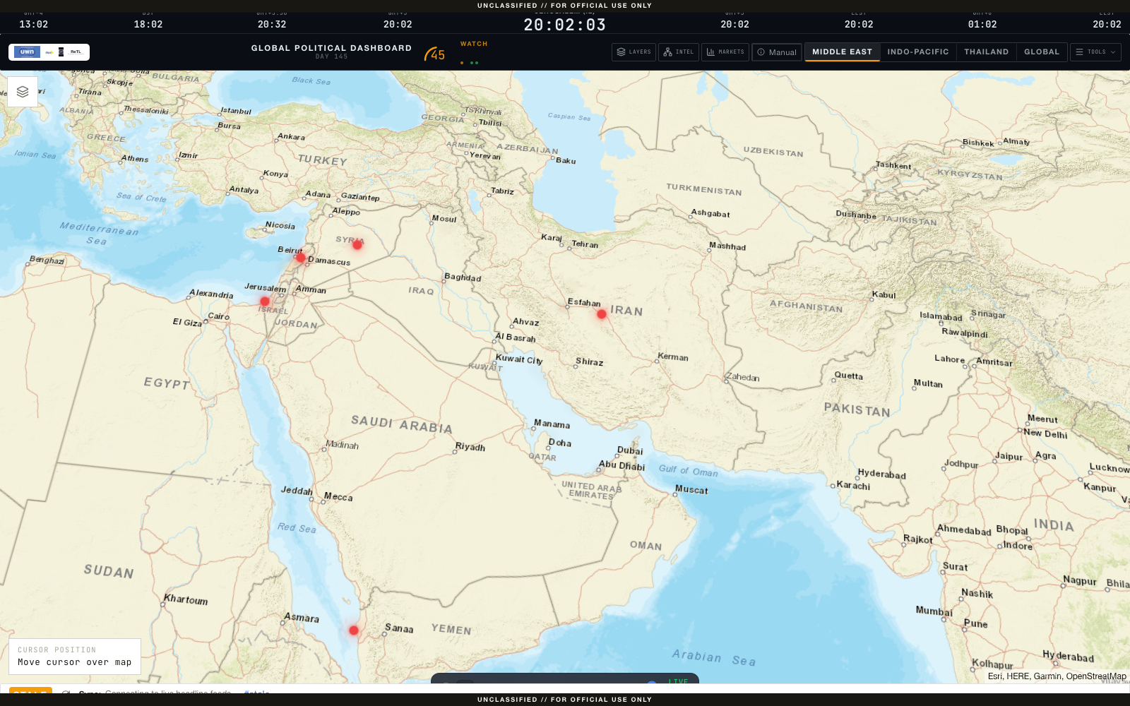
Task: Click the WATCH status label
Action: (474, 44)
